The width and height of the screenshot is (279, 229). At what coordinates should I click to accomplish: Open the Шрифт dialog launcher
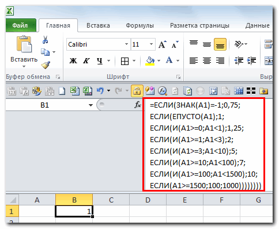tap(179, 77)
